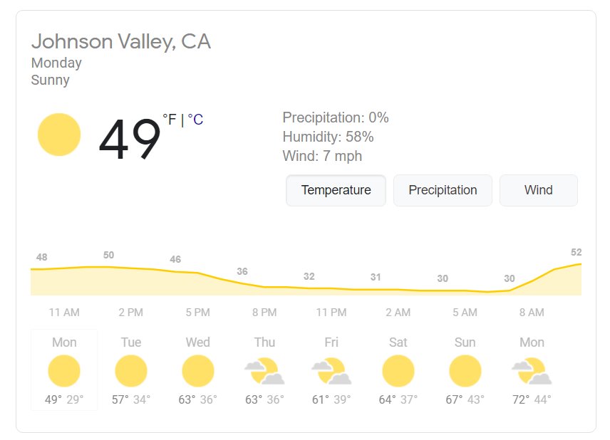Show the Temperature graph tab

coord(336,190)
